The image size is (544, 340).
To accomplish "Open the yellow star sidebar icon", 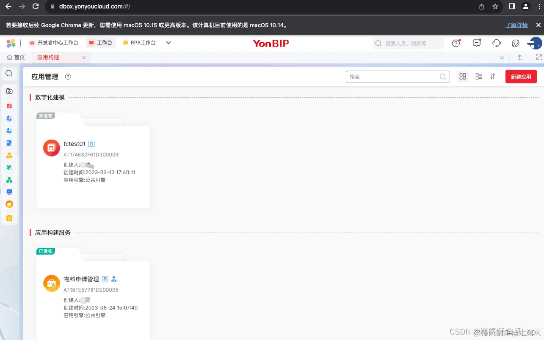I will [x=9, y=218].
